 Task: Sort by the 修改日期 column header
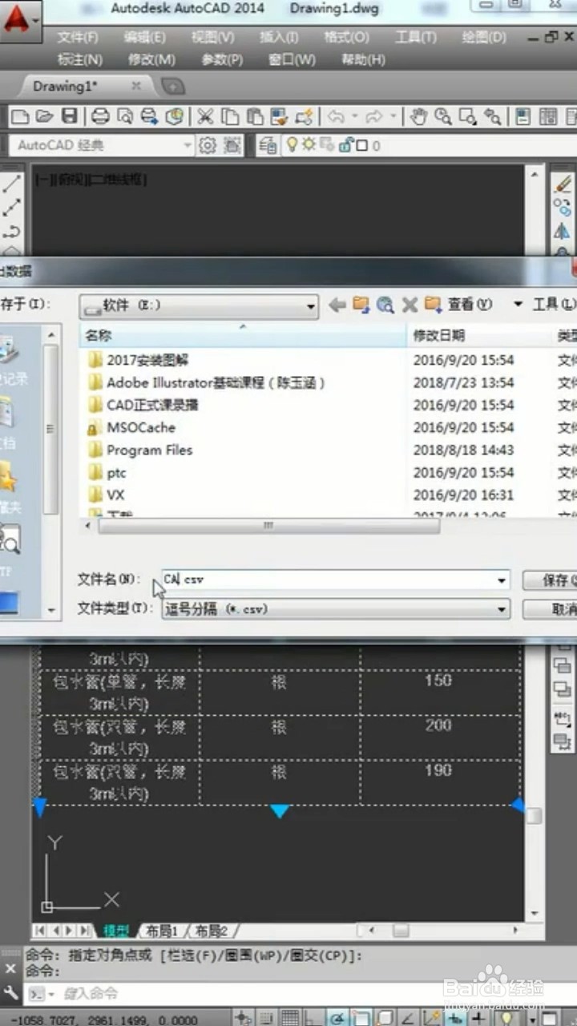tap(478, 336)
